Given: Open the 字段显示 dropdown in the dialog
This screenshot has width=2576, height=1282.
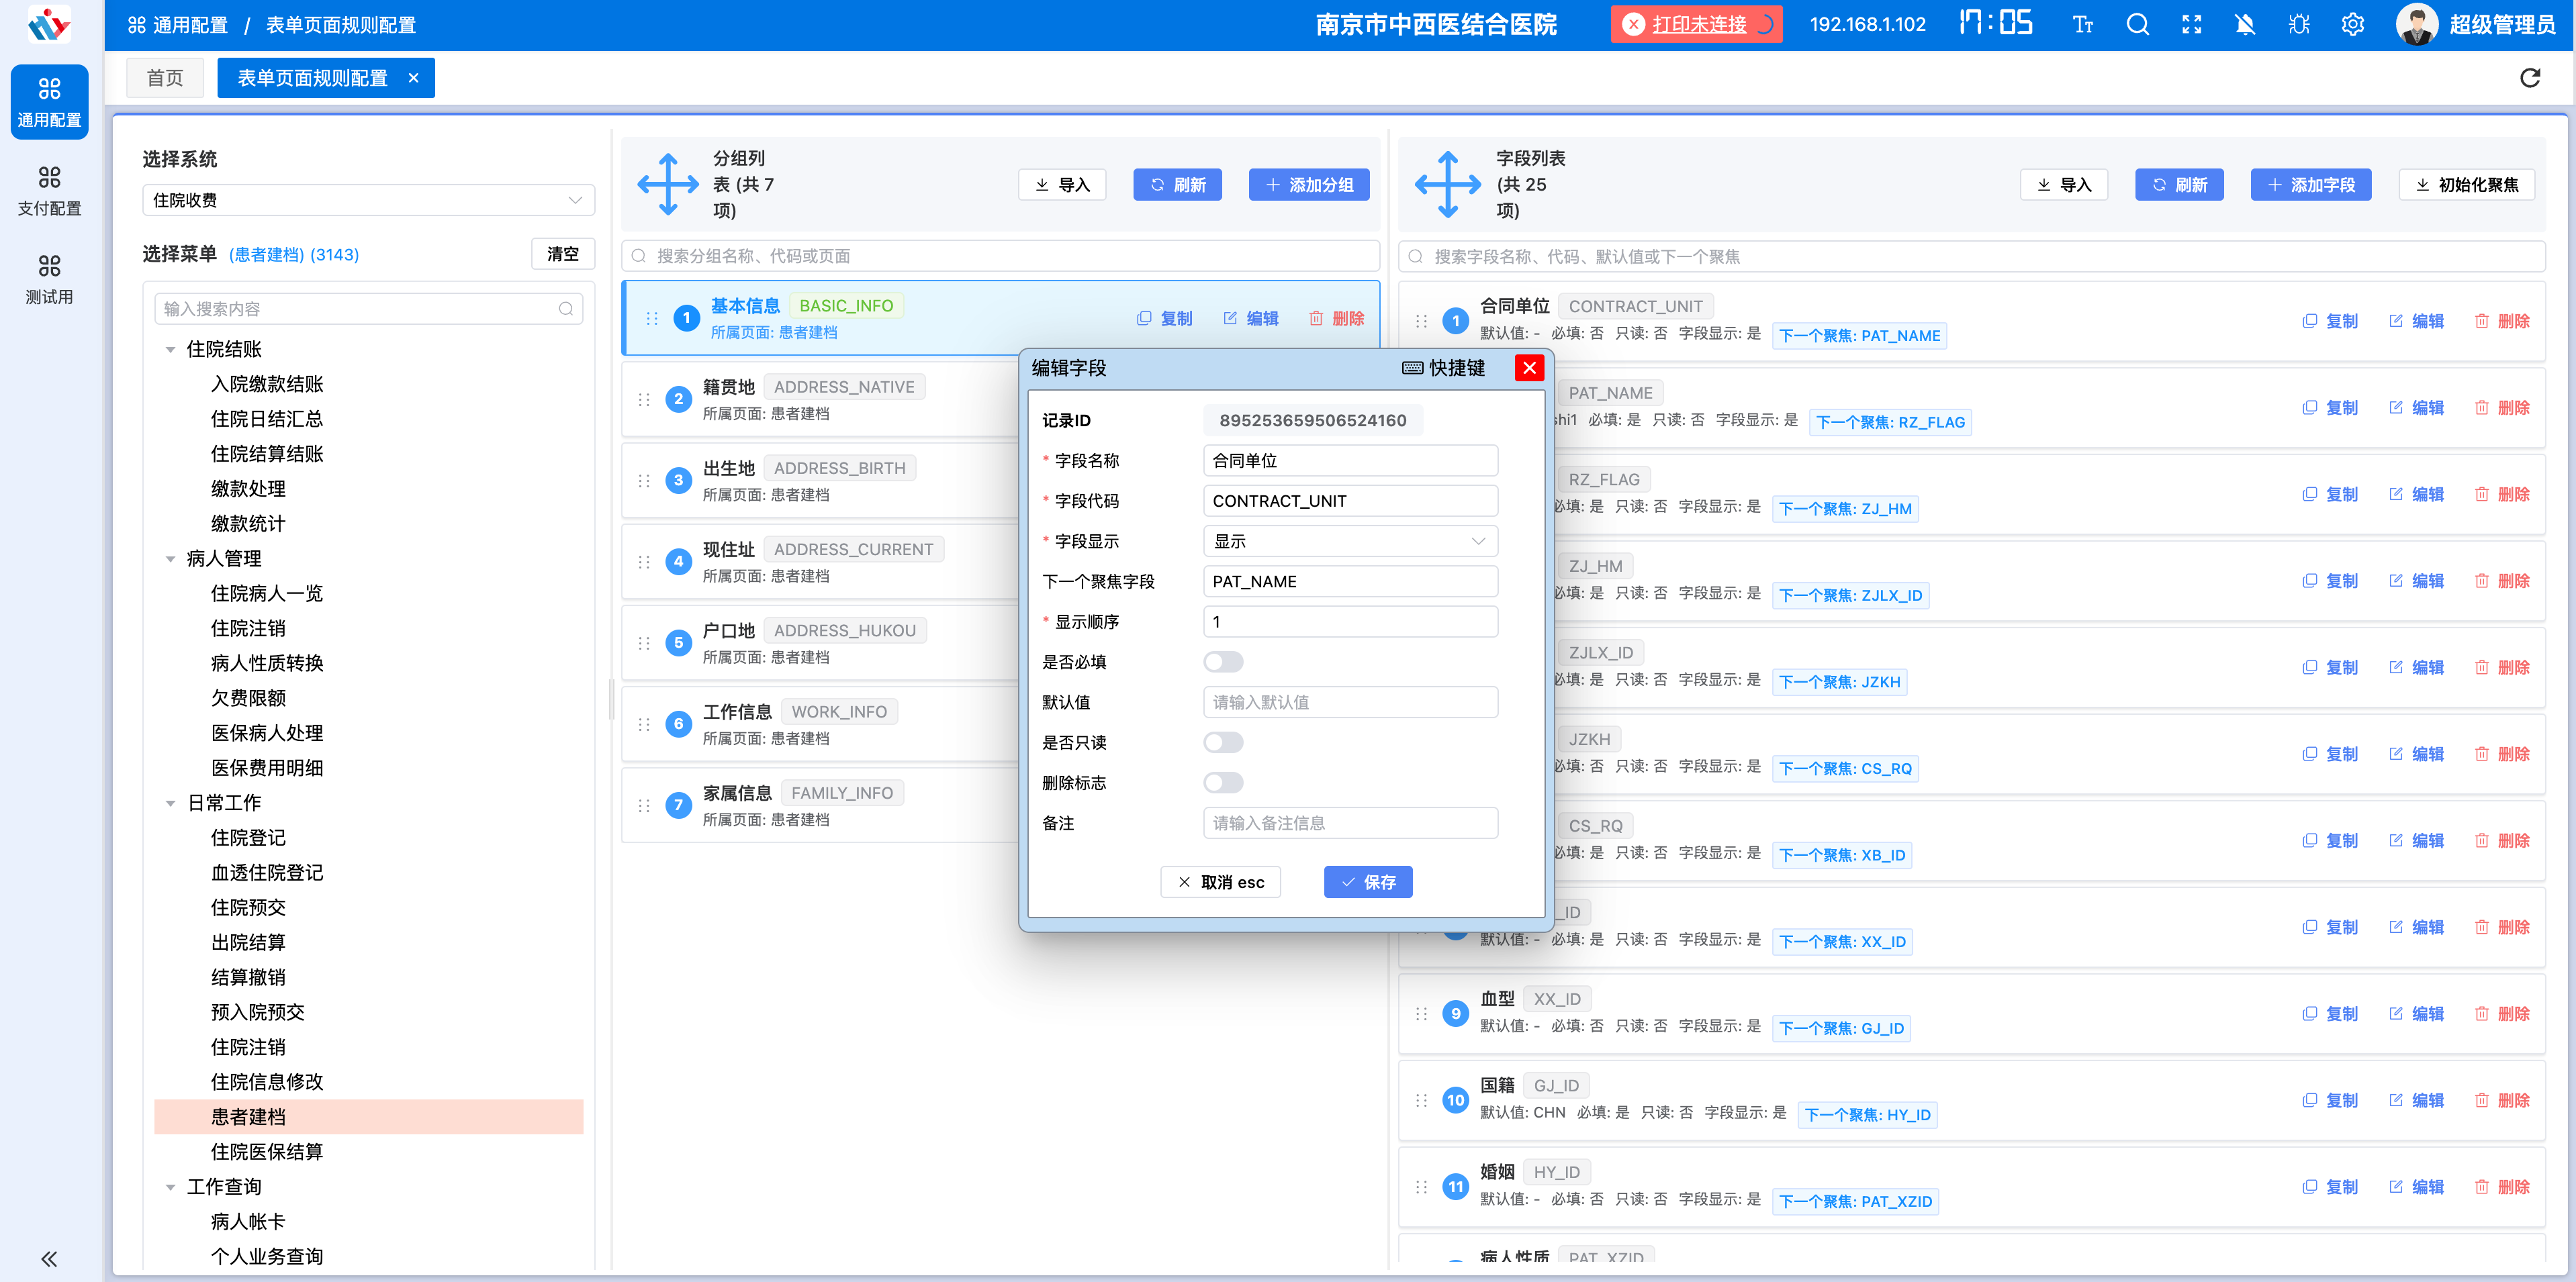Looking at the screenshot, I should click(x=1349, y=540).
